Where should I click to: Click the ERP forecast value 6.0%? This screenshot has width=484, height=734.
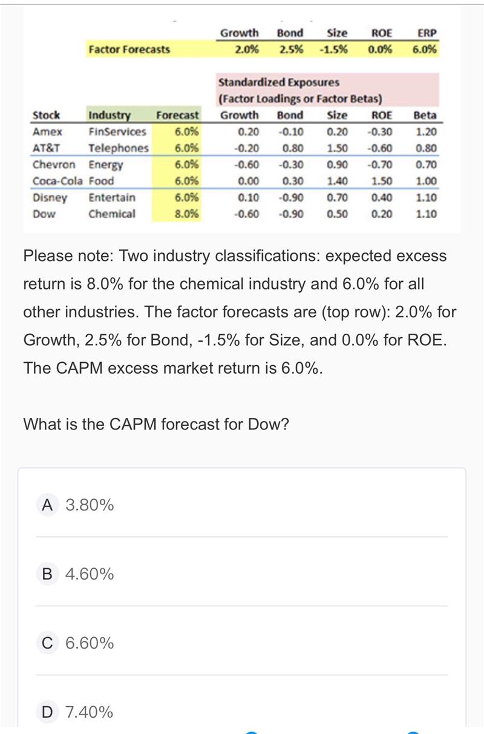pyautogui.click(x=425, y=49)
